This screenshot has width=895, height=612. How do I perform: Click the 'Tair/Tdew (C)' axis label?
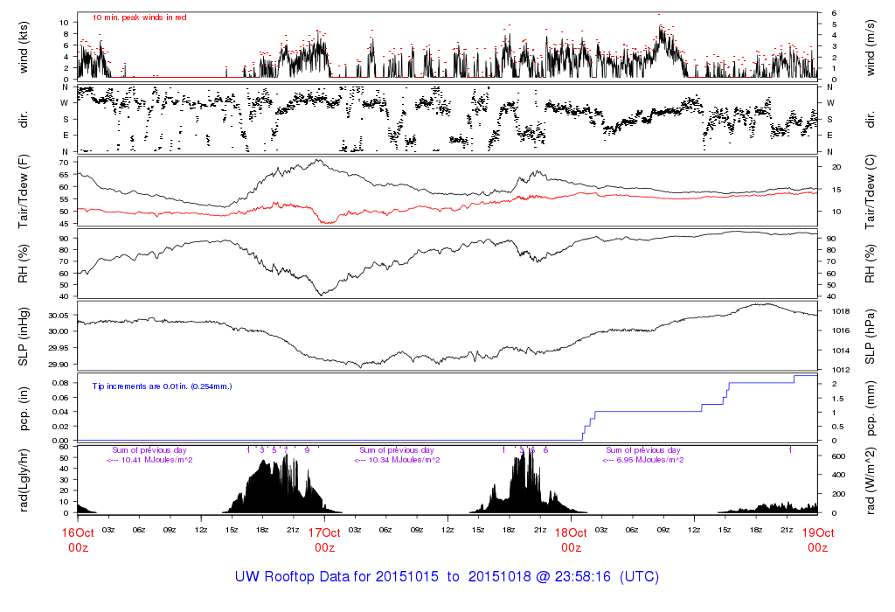click(x=870, y=191)
